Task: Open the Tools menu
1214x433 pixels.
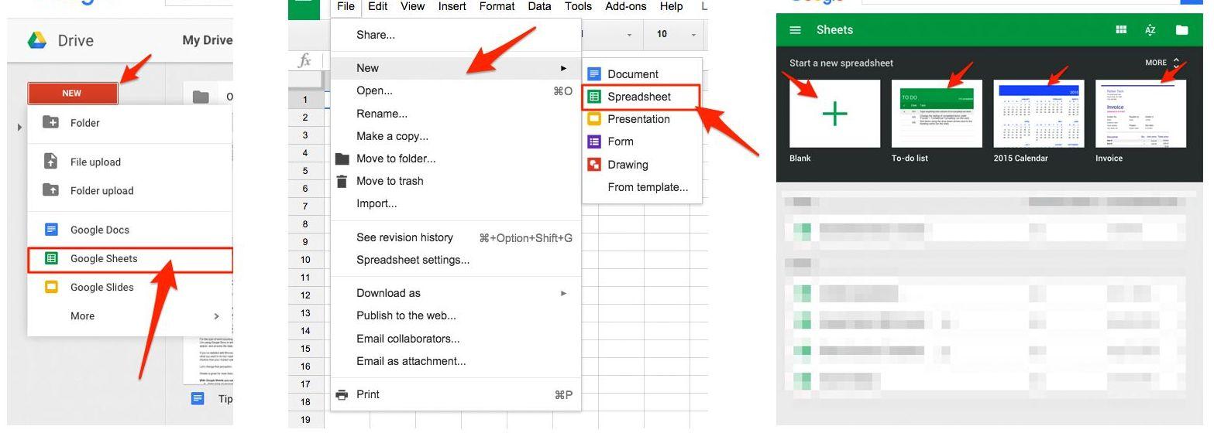Action: tap(578, 6)
